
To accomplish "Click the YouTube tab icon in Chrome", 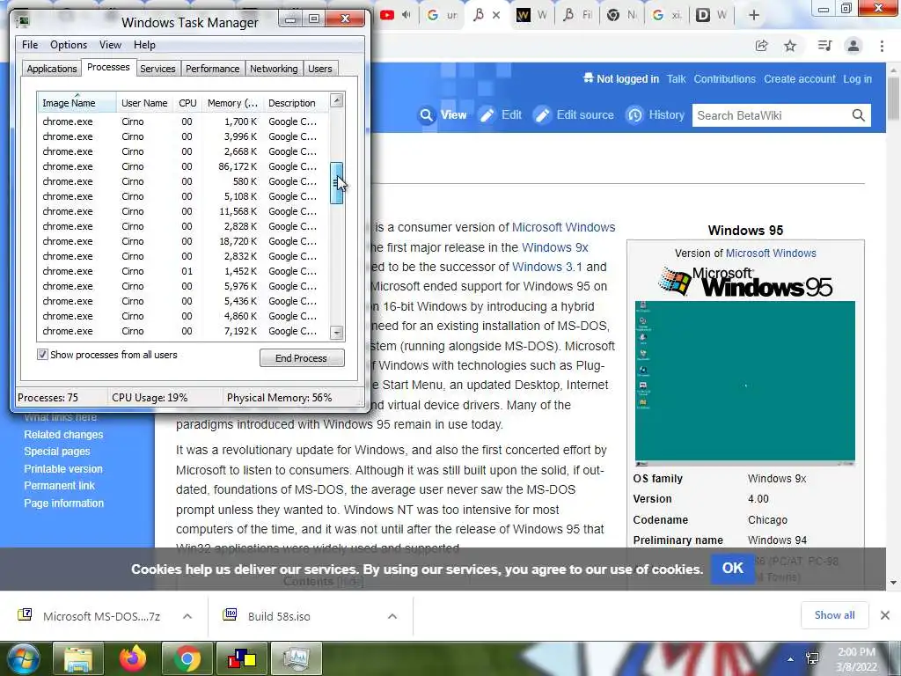I will pyautogui.click(x=387, y=15).
